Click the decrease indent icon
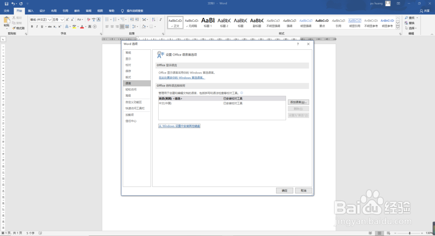Image resolution: width=435 pixels, height=236 pixels. coord(132,20)
